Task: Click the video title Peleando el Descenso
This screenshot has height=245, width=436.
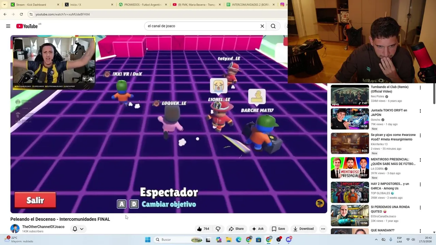Action: pyautogui.click(x=60, y=219)
